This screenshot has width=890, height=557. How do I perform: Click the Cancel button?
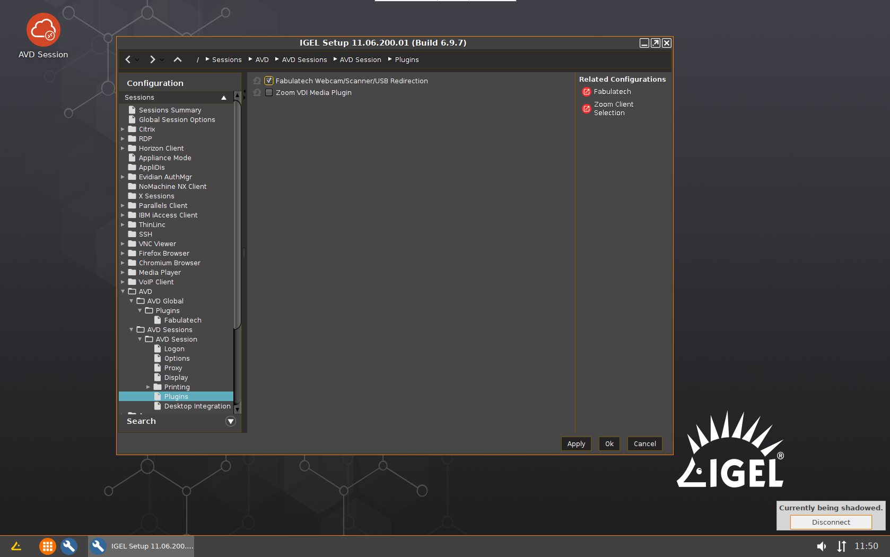(645, 444)
